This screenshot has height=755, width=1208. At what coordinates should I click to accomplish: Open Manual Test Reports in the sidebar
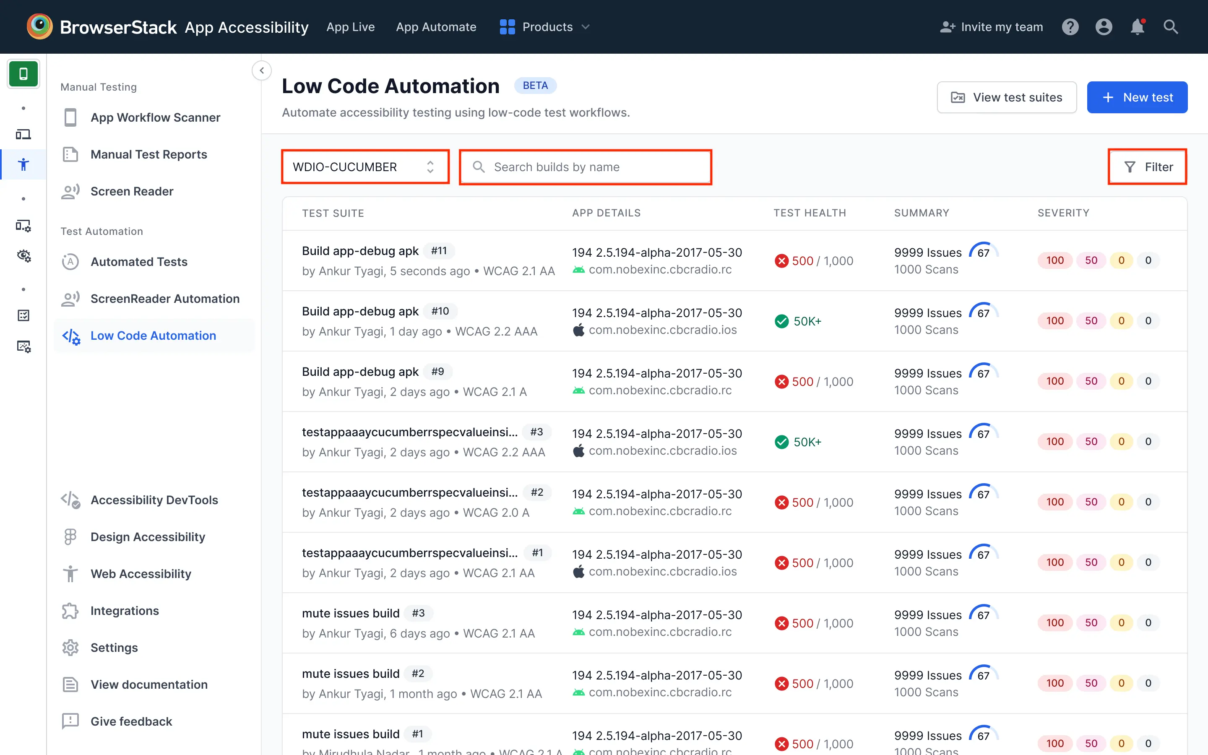point(155,154)
